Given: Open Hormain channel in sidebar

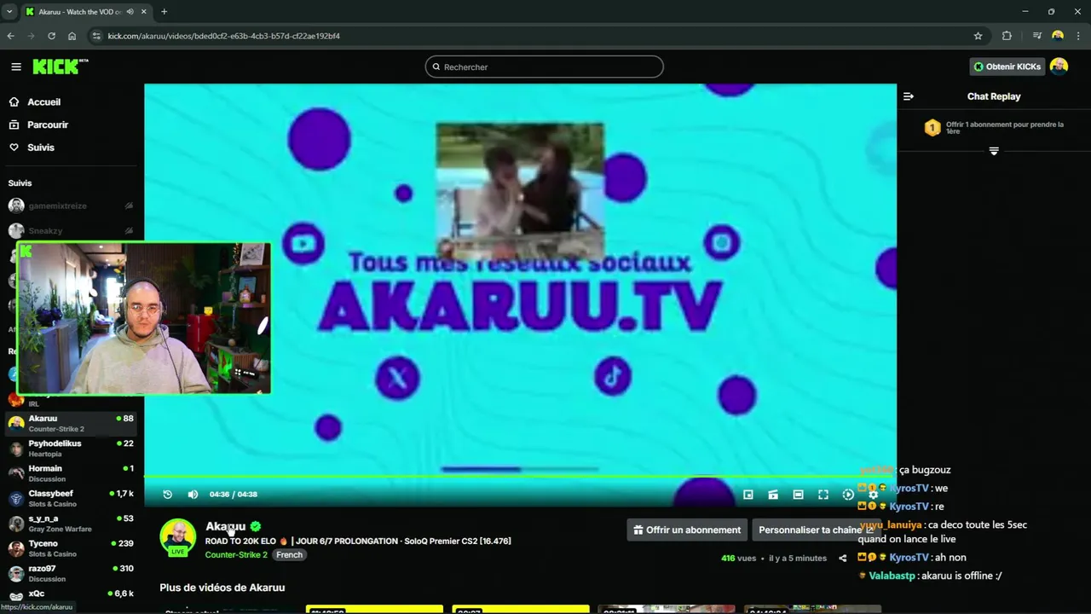Looking at the screenshot, I should tap(72, 473).
